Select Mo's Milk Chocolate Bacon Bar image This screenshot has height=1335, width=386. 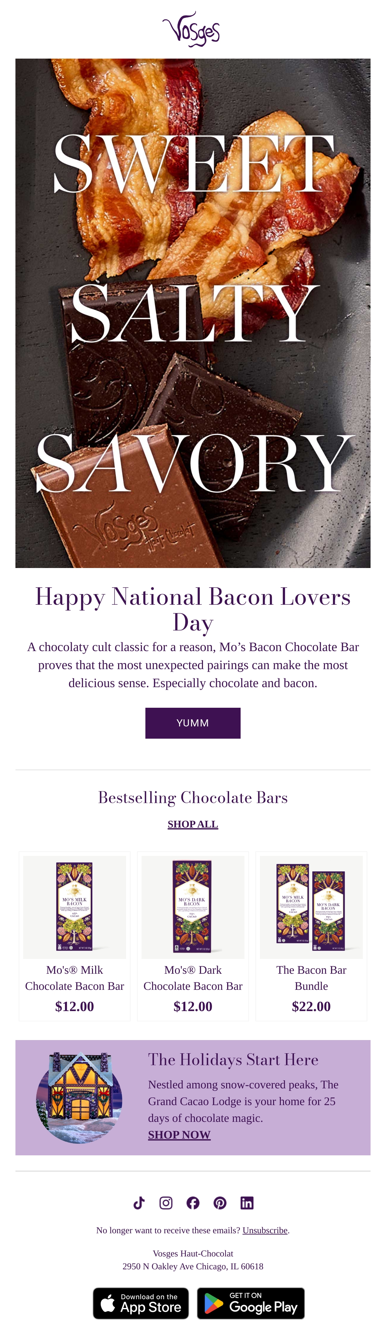click(75, 907)
